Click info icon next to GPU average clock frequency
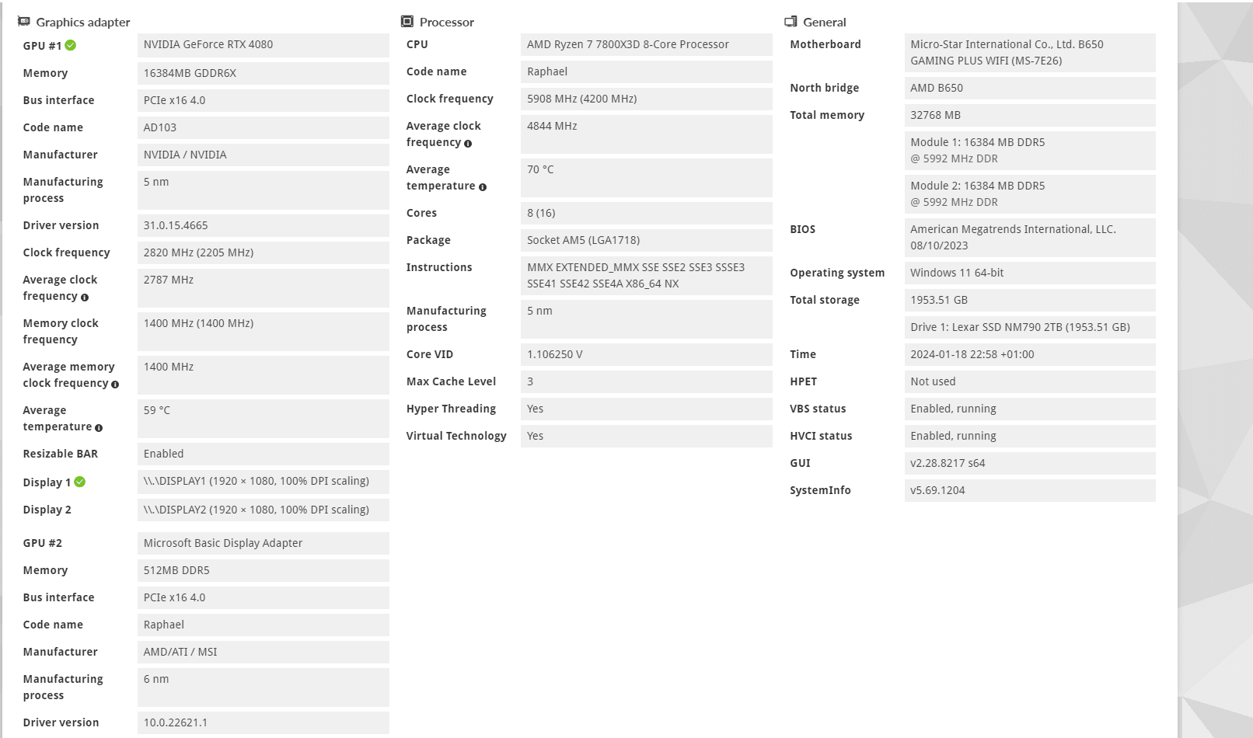This screenshot has height=738, width=1253. pyautogui.click(x=85, y=298)
